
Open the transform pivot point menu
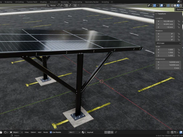tap(62, 5)
